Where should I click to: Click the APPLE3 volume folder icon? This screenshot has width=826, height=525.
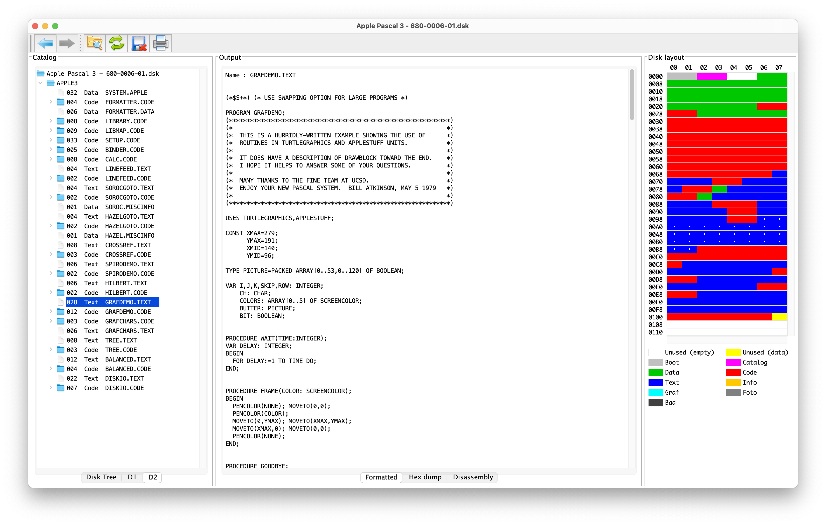[50, 83]
